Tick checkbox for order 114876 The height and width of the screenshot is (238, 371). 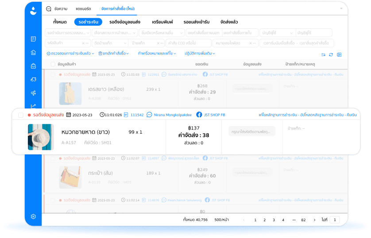(53, 200)
